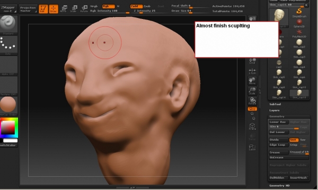Open the ZMapper plugin button

(8, 9)
